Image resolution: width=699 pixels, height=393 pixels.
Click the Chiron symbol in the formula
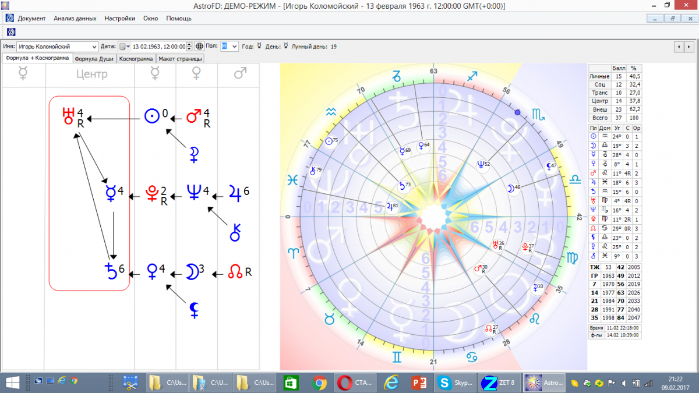(x=235, y=232)
